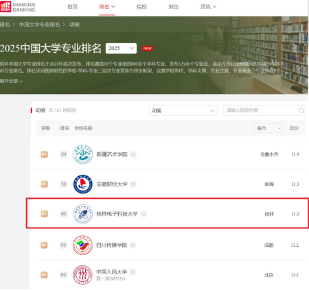Image resolution: width=309 pixels, height=290 pixels.
Task: Click the 动画 breadcrumb item
Action: [74, 25]
